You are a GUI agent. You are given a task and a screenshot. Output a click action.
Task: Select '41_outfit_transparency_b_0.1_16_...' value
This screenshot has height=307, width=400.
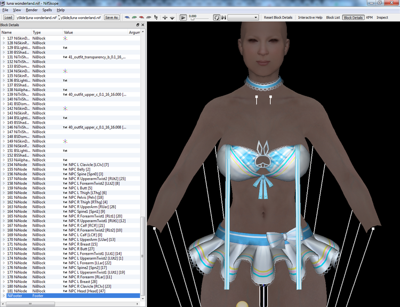97,57
